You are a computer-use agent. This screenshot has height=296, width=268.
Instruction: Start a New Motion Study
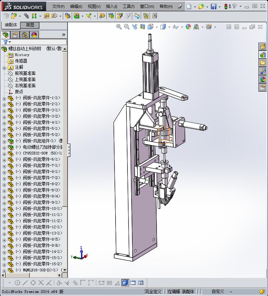pos(102,16)
